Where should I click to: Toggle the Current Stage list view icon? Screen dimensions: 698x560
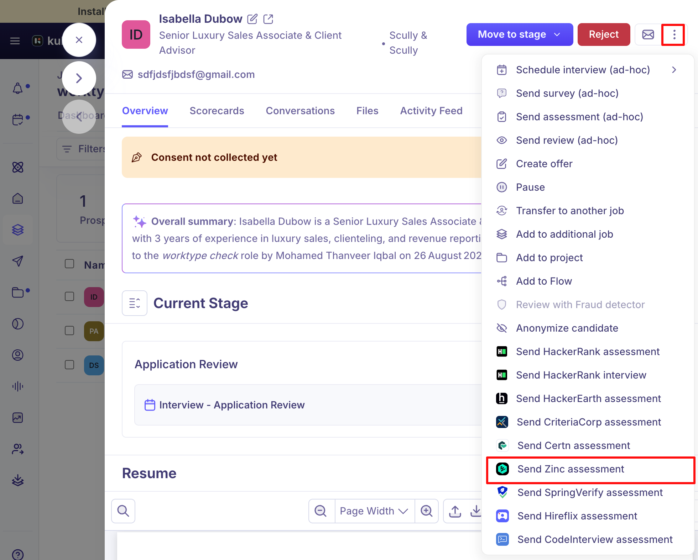[135, 303]
